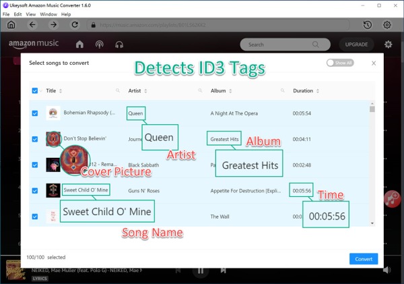
Task: Click the browser home icon in the toolbar
Action: coord(11,25)
